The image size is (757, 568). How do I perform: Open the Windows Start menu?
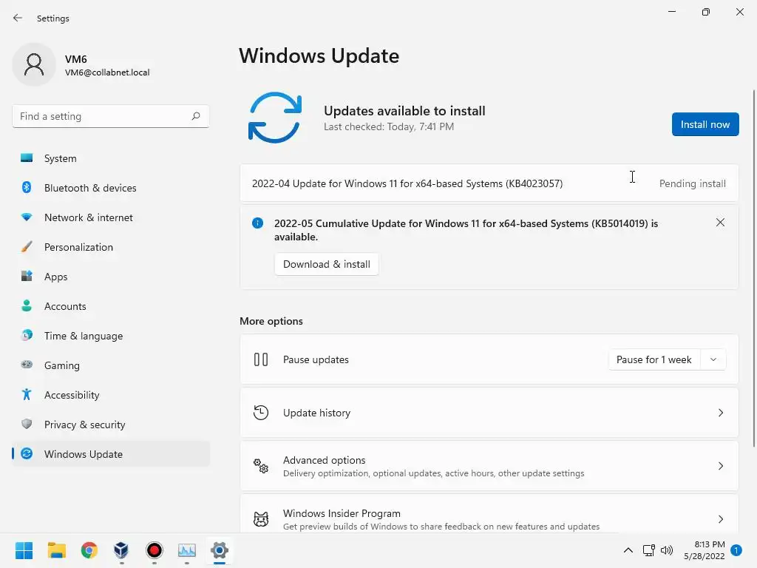24,550
